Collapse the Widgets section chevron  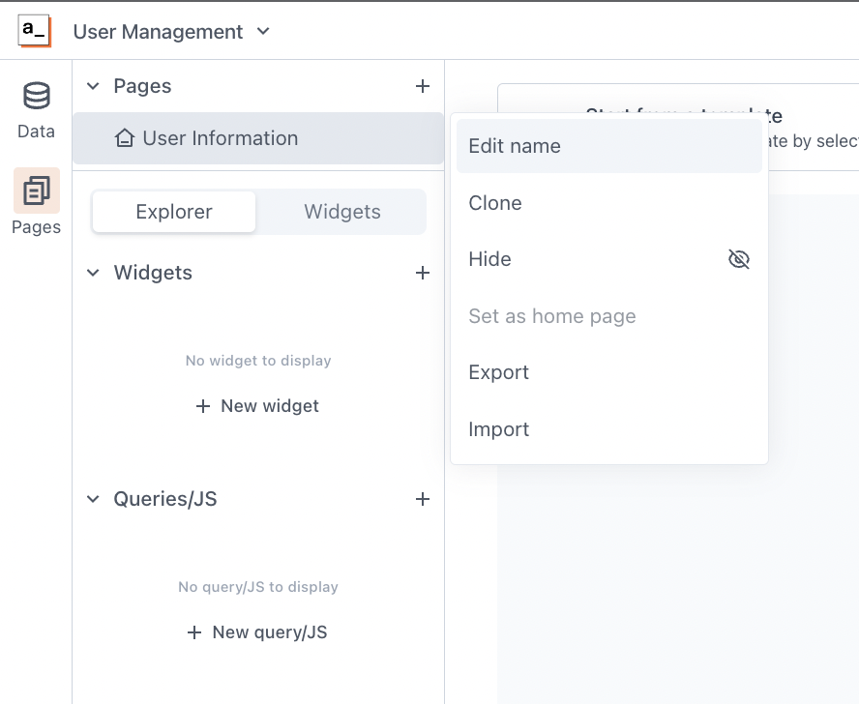(93, 273)
